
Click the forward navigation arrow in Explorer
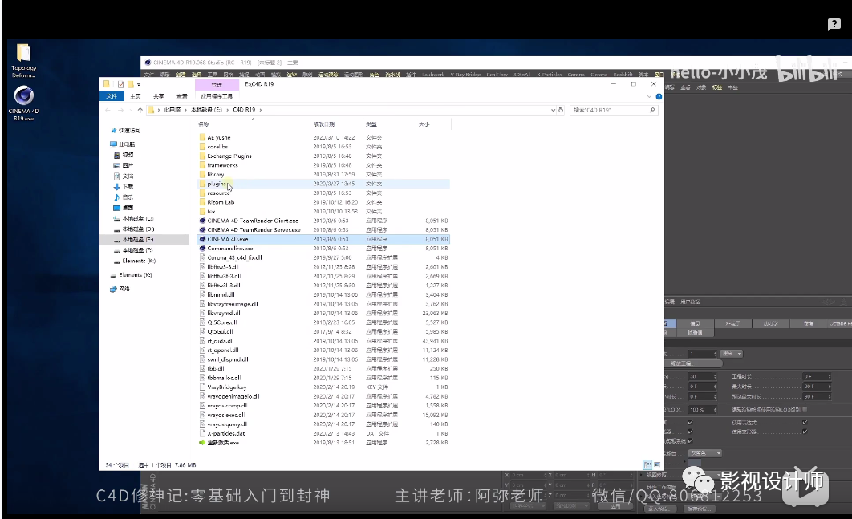pos(120,110)
